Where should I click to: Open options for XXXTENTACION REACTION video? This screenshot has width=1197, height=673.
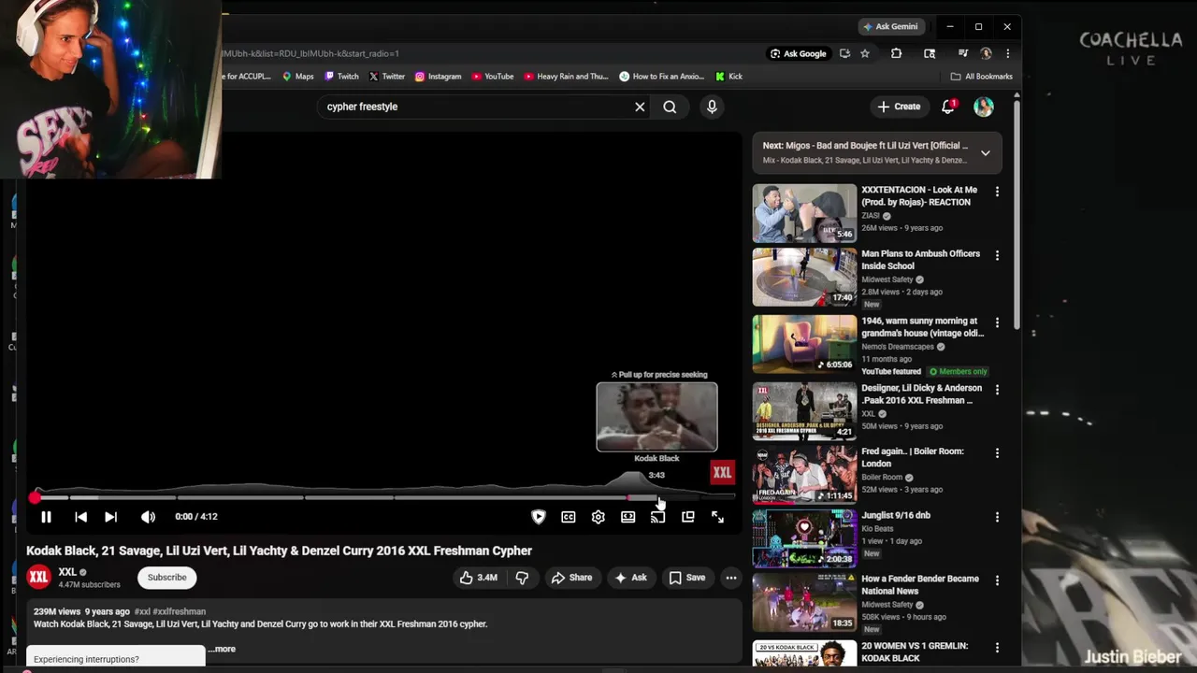pyautogui.click(x=997, y=192)
